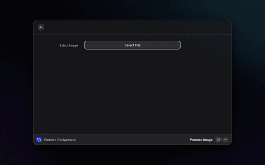Click the blue Remove Background extension icon
This screenshot has height=165, width=265.
coord(39,140)
